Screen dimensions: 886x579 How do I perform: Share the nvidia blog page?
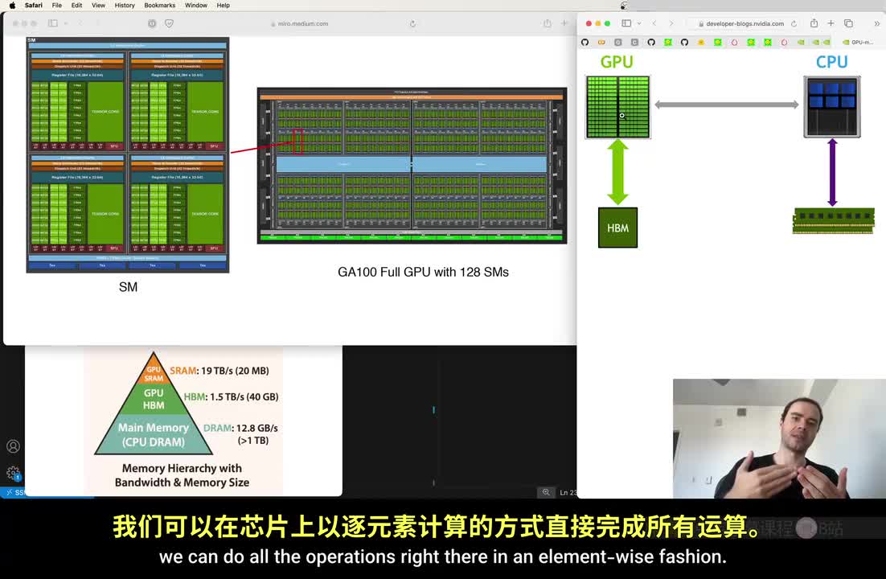pyautogui.click(x=814, y=23)
